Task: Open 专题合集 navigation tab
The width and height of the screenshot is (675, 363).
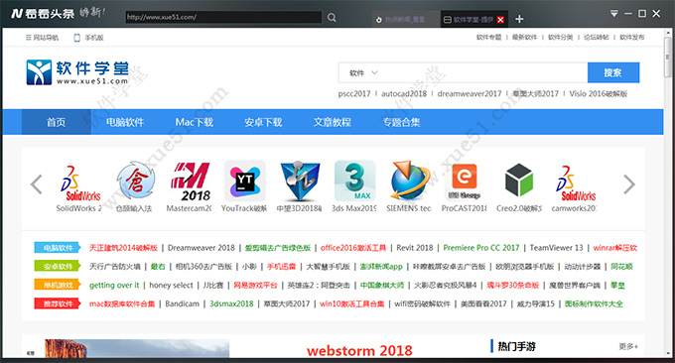Action: coord(401,122)
